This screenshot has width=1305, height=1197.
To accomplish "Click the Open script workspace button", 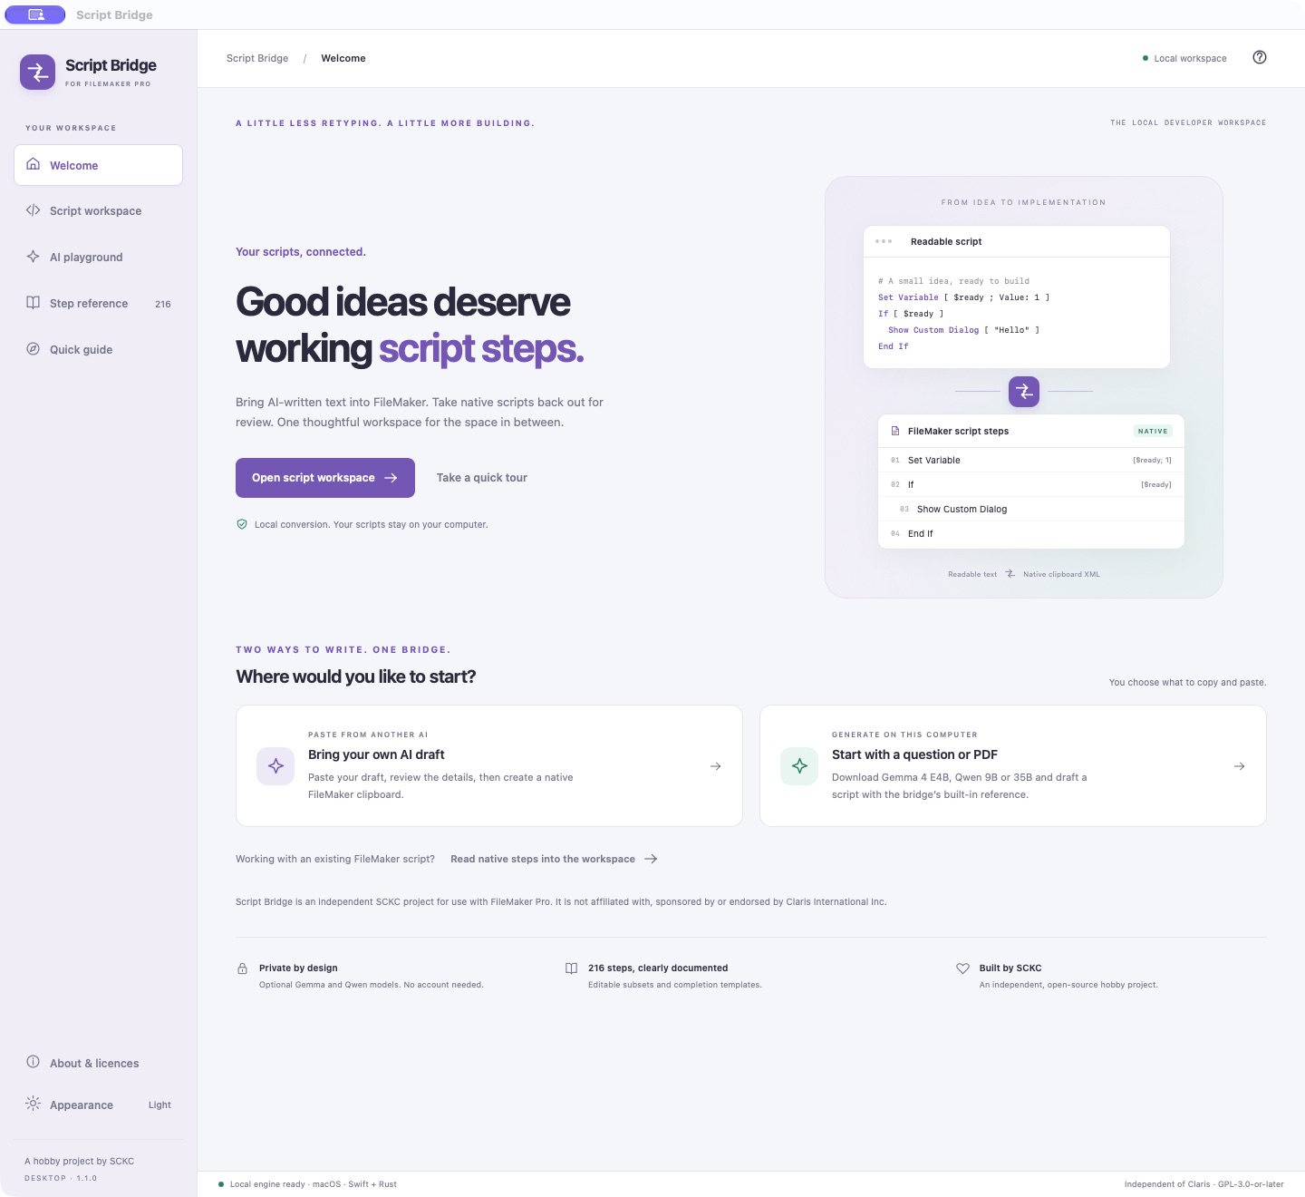I will [325, 478].
